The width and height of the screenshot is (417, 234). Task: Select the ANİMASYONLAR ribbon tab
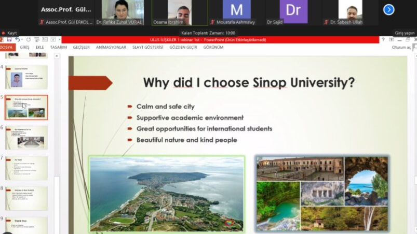pyautogui.click(x=111, y=47)
